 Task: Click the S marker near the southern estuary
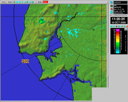coord(71,70)
